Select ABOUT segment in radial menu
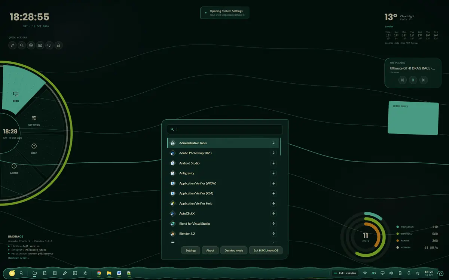Screen dimensions: 449x280 coord(14,169)
